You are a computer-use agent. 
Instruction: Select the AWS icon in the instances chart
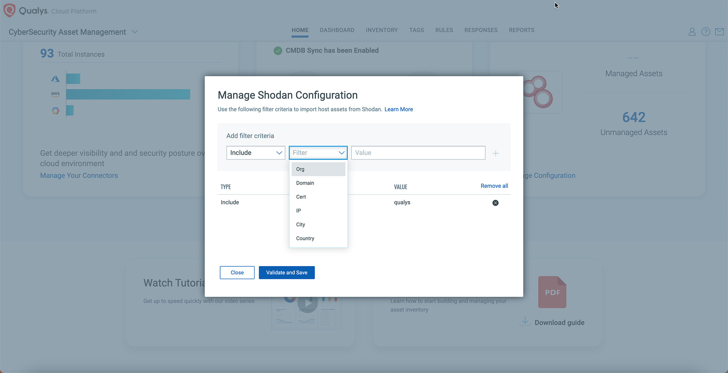pyautogui.click(x=55, y=94)
